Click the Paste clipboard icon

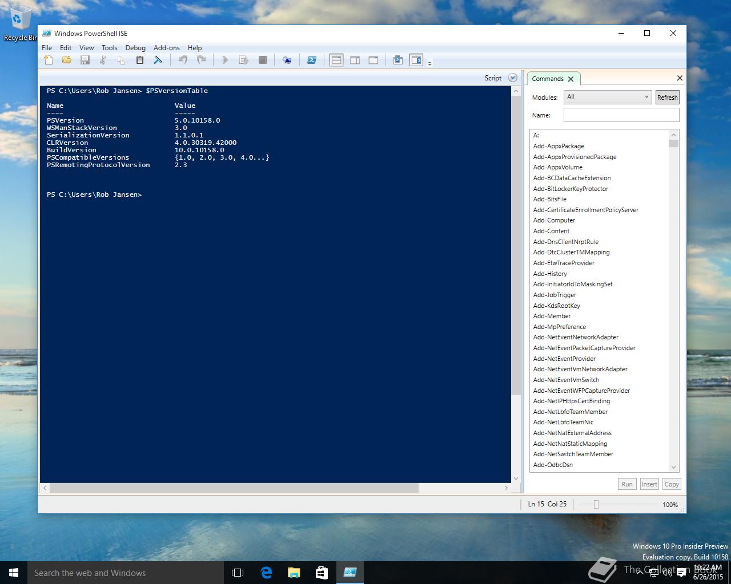tap(139, 60)
